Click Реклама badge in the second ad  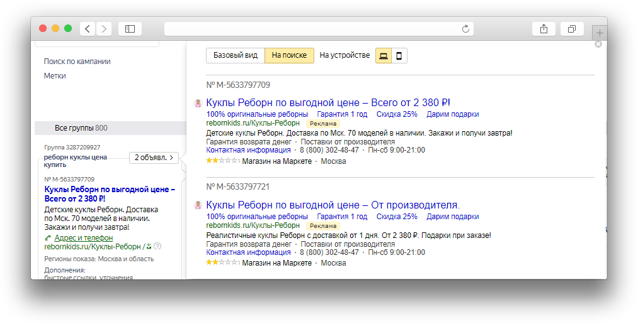click(323, 226)
